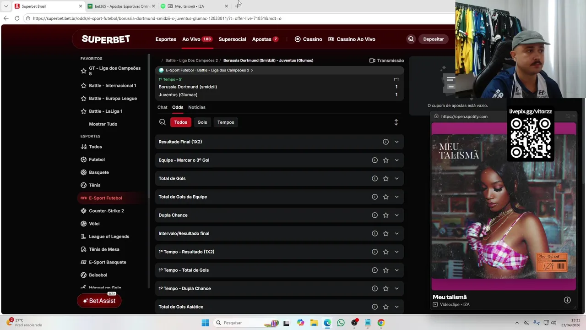Expand Equipe - Marcar o 3º Gol chevron
This screenshot has width=586, height=330.
pos(396,160)
